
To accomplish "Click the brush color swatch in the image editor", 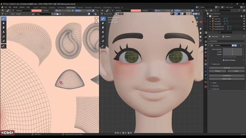I will 37,11.
